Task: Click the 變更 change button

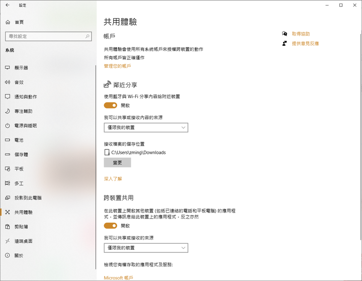Action: tap(117, 162)
